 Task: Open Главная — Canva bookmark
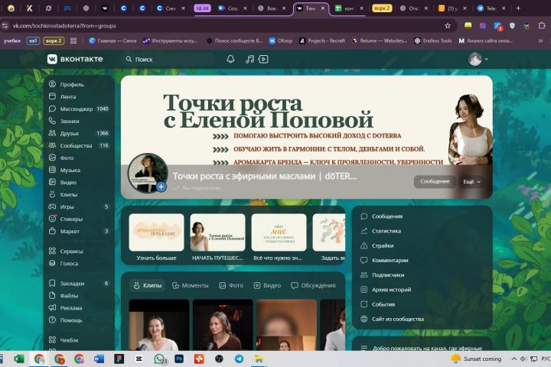112,41
